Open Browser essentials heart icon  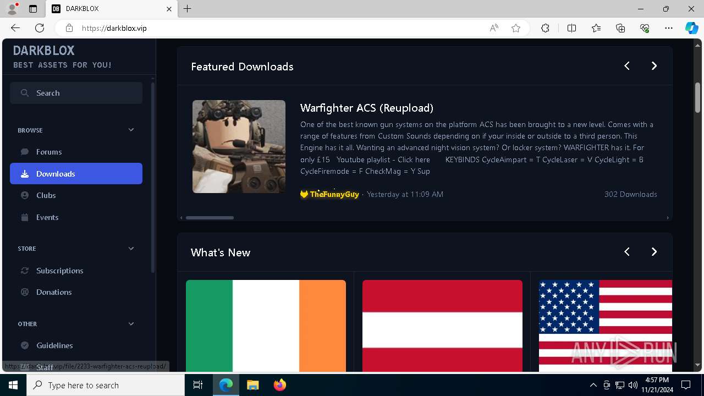pyautogui.click(x=645, y=28)
